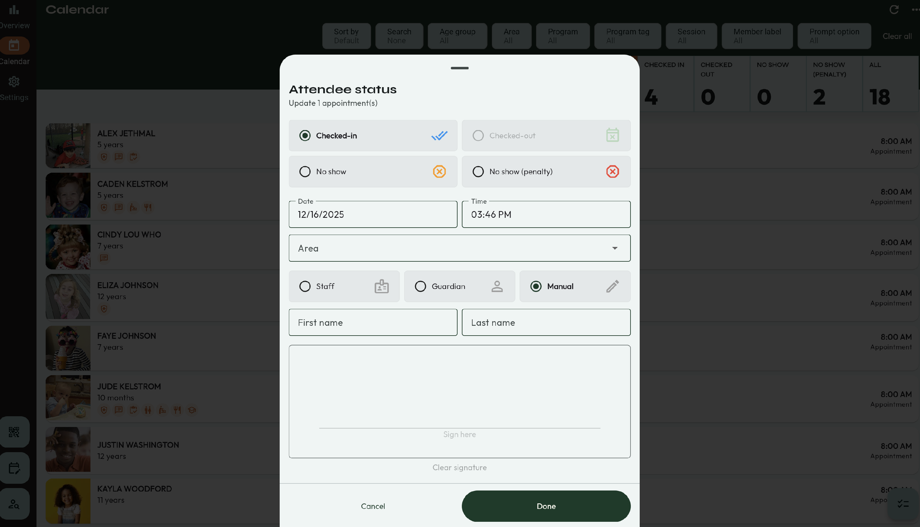The height and width of the screenshot is (527, 920).
Task: Open the Age group filter dropdown
Action: click(457, 36)
